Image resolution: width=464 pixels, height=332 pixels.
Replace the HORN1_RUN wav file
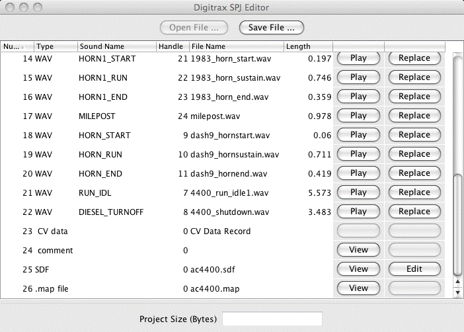pyautogui.click(x=414, y=77)
